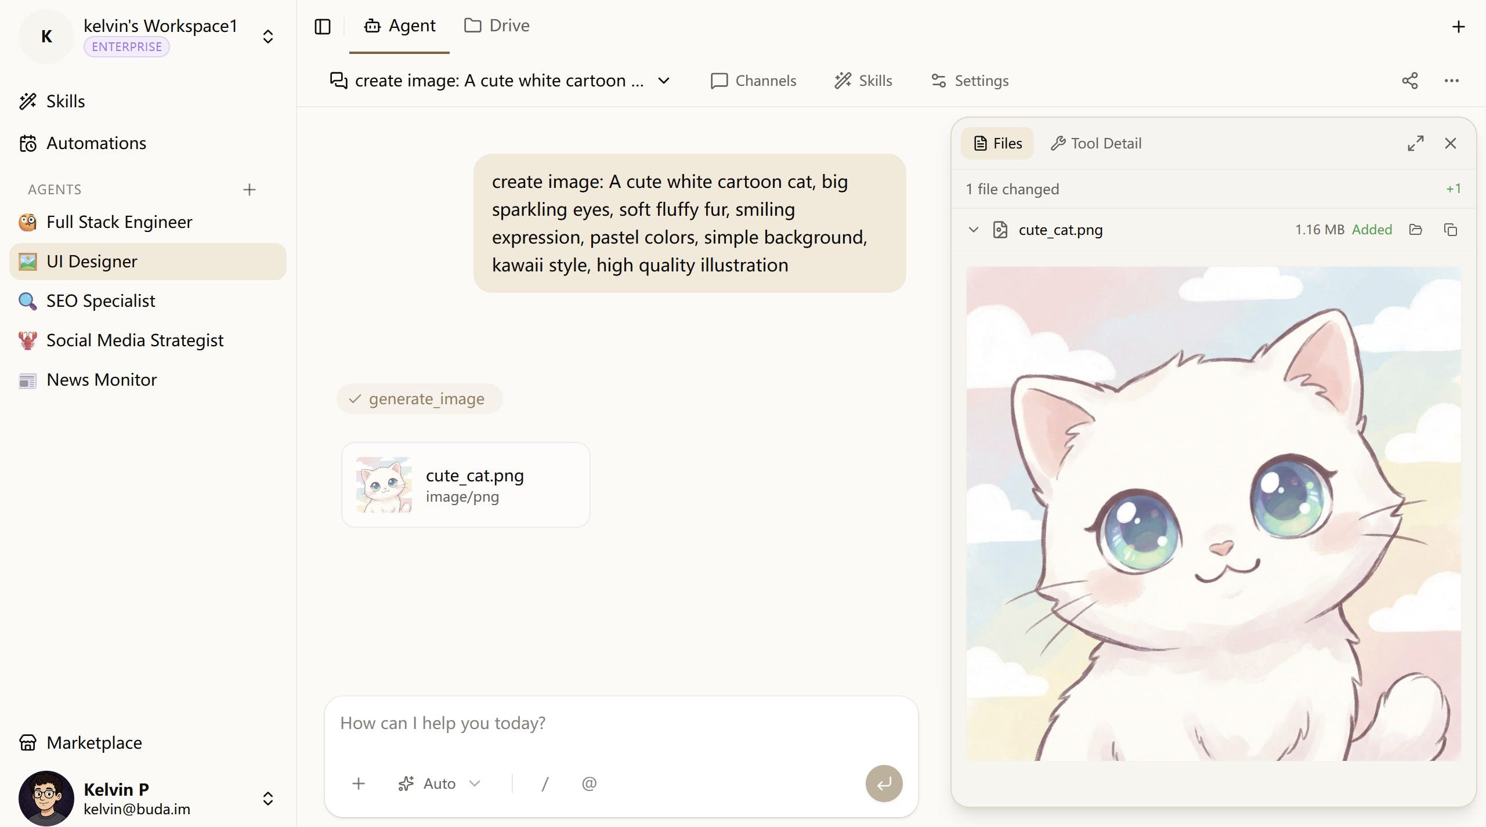This screenshot has height=827, width=1486.
Task: Open the workspace switcher chevrons
Action: click(x=267, y=37)
